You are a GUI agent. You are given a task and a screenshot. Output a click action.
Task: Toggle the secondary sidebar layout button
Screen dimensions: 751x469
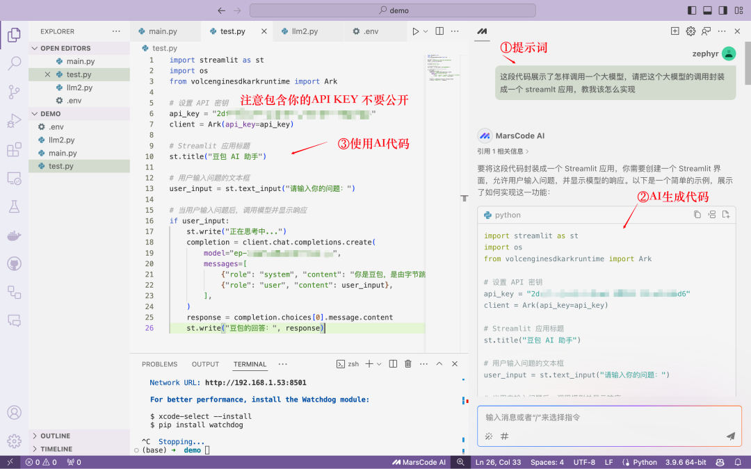click(x=723, y=10)
